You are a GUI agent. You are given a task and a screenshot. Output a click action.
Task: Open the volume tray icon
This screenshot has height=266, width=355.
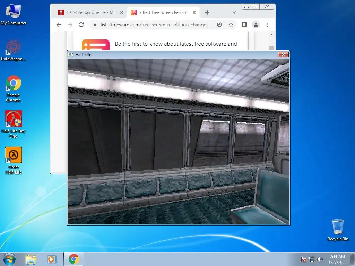point(320,259)
